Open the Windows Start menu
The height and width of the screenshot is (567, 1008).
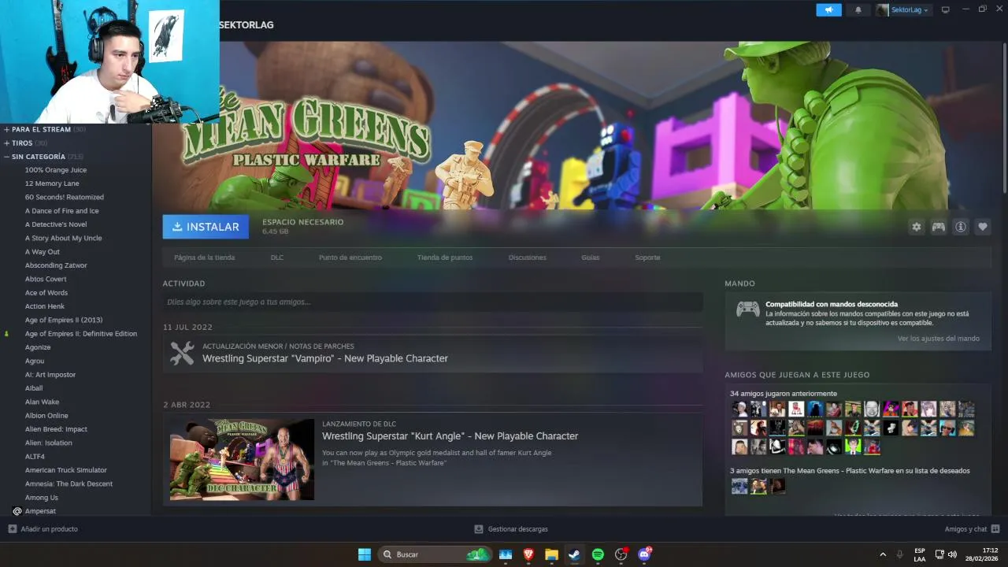pyautogui.click(x=365, y=554)
